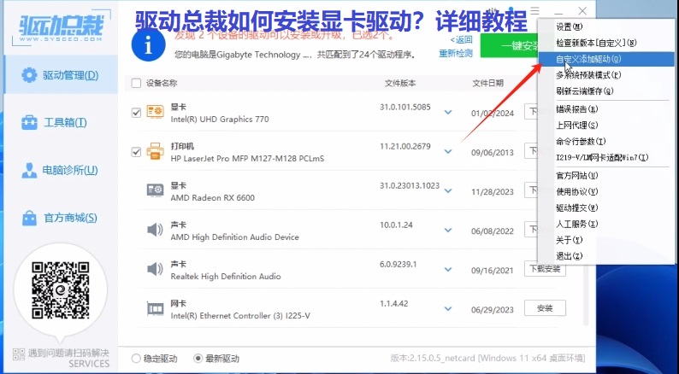Click the 重新检测 link
The image size is (679, 374).
point(456,54)
